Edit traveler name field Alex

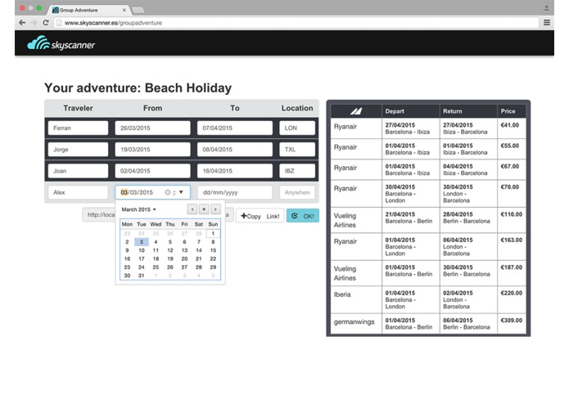[78, 192]
